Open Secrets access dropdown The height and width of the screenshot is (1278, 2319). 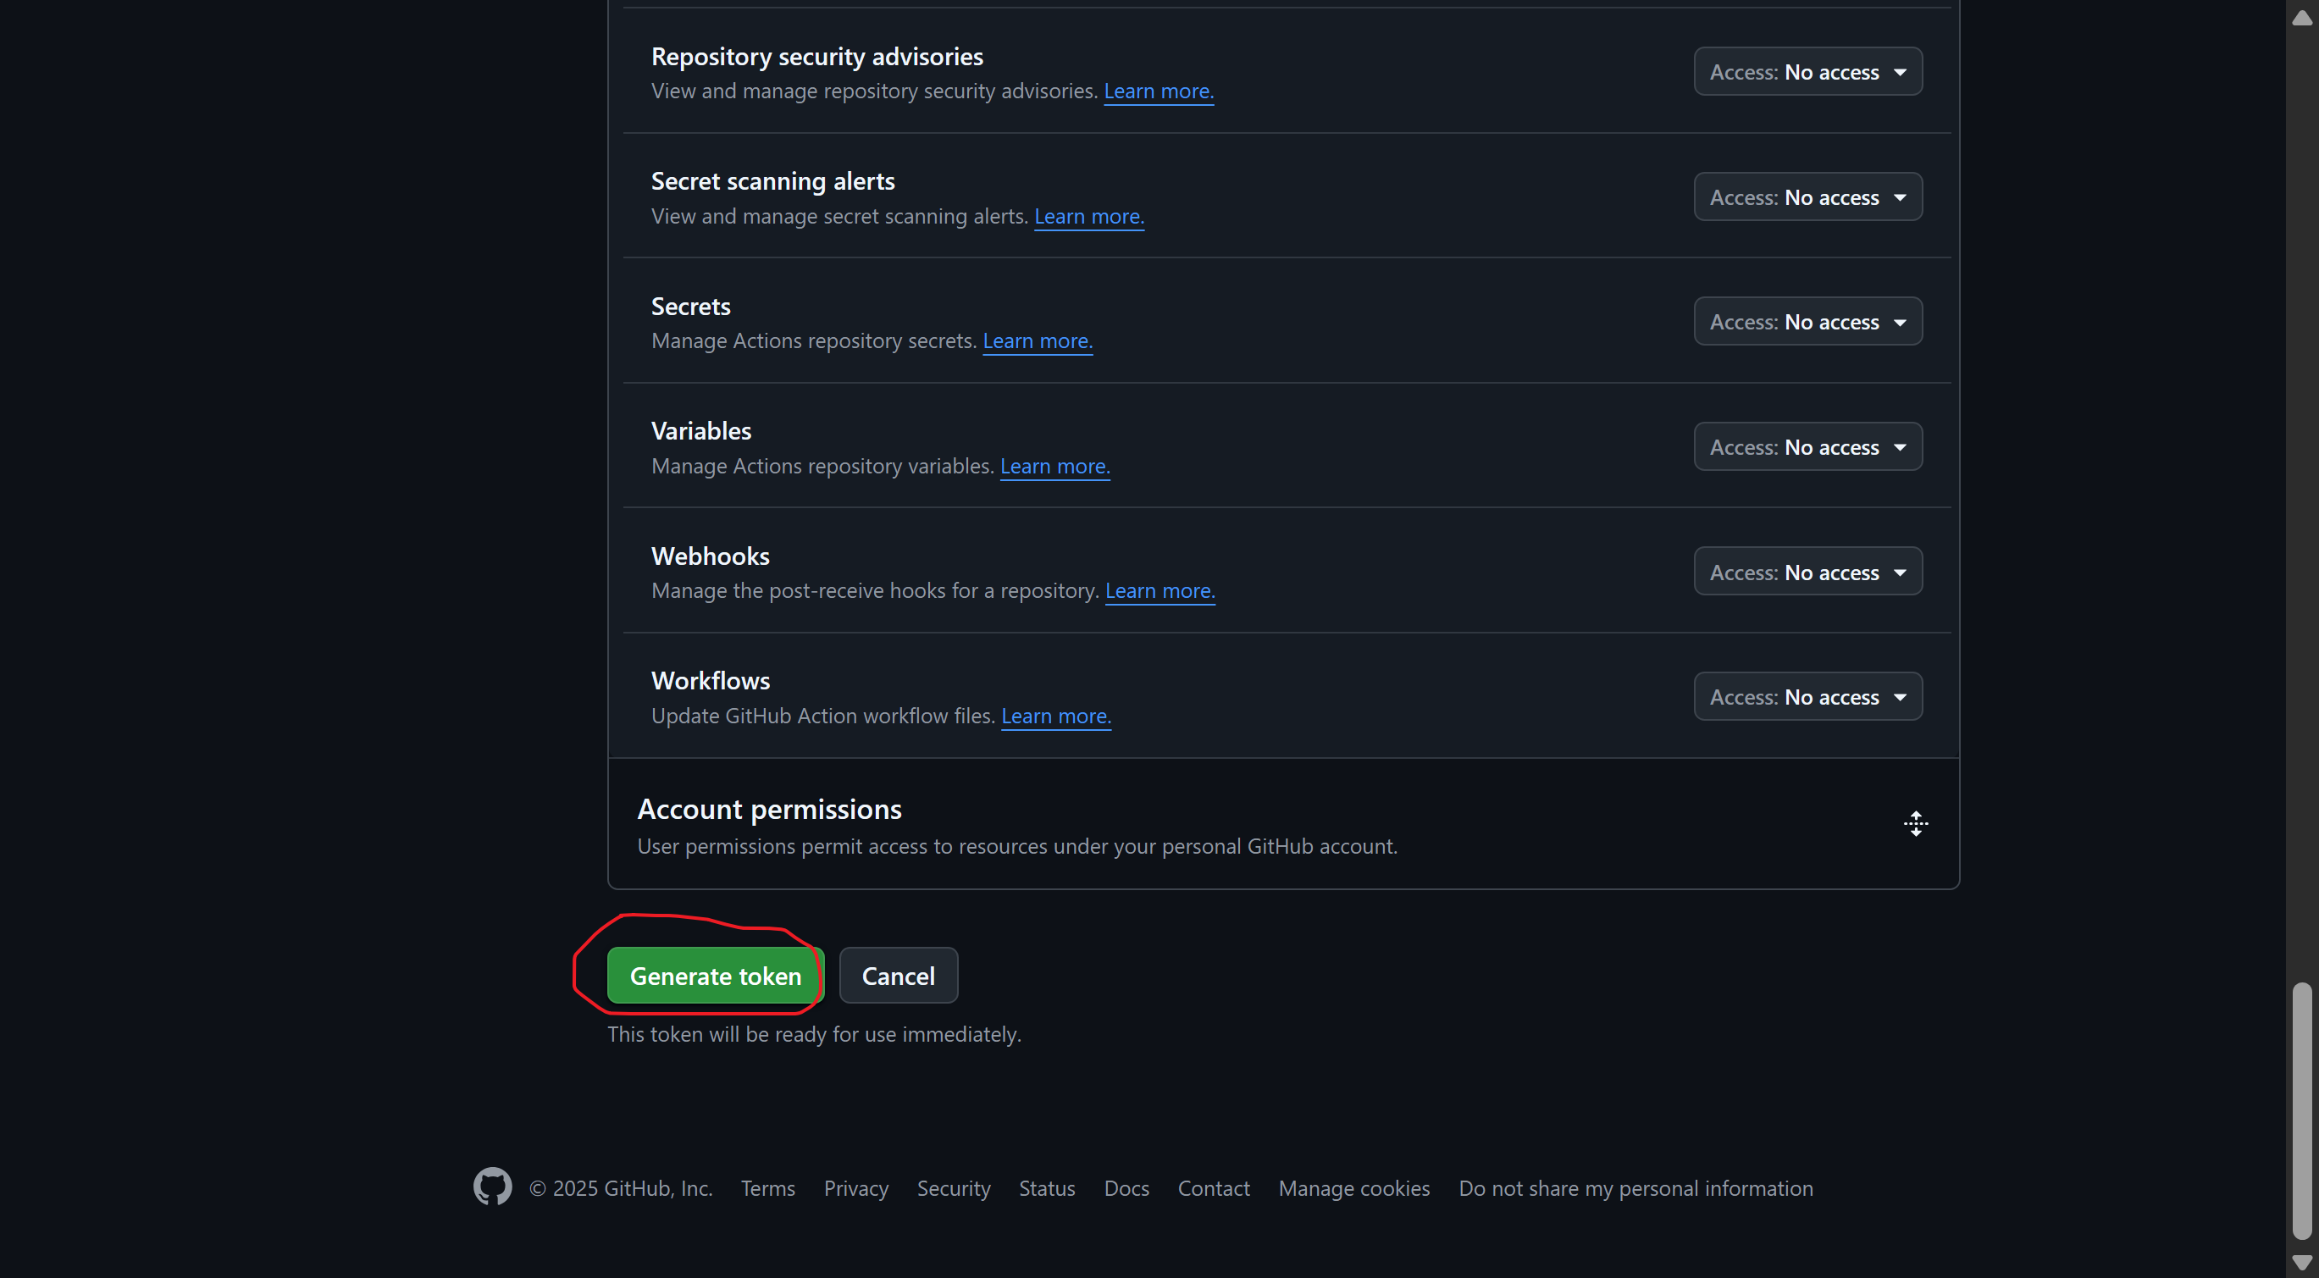(1807, 322)
